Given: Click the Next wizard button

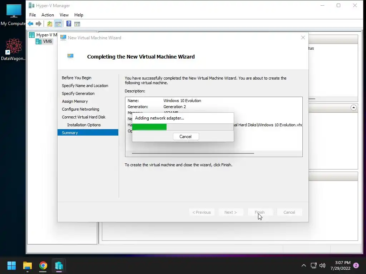Looking at the screenshot, I should 231,212.
